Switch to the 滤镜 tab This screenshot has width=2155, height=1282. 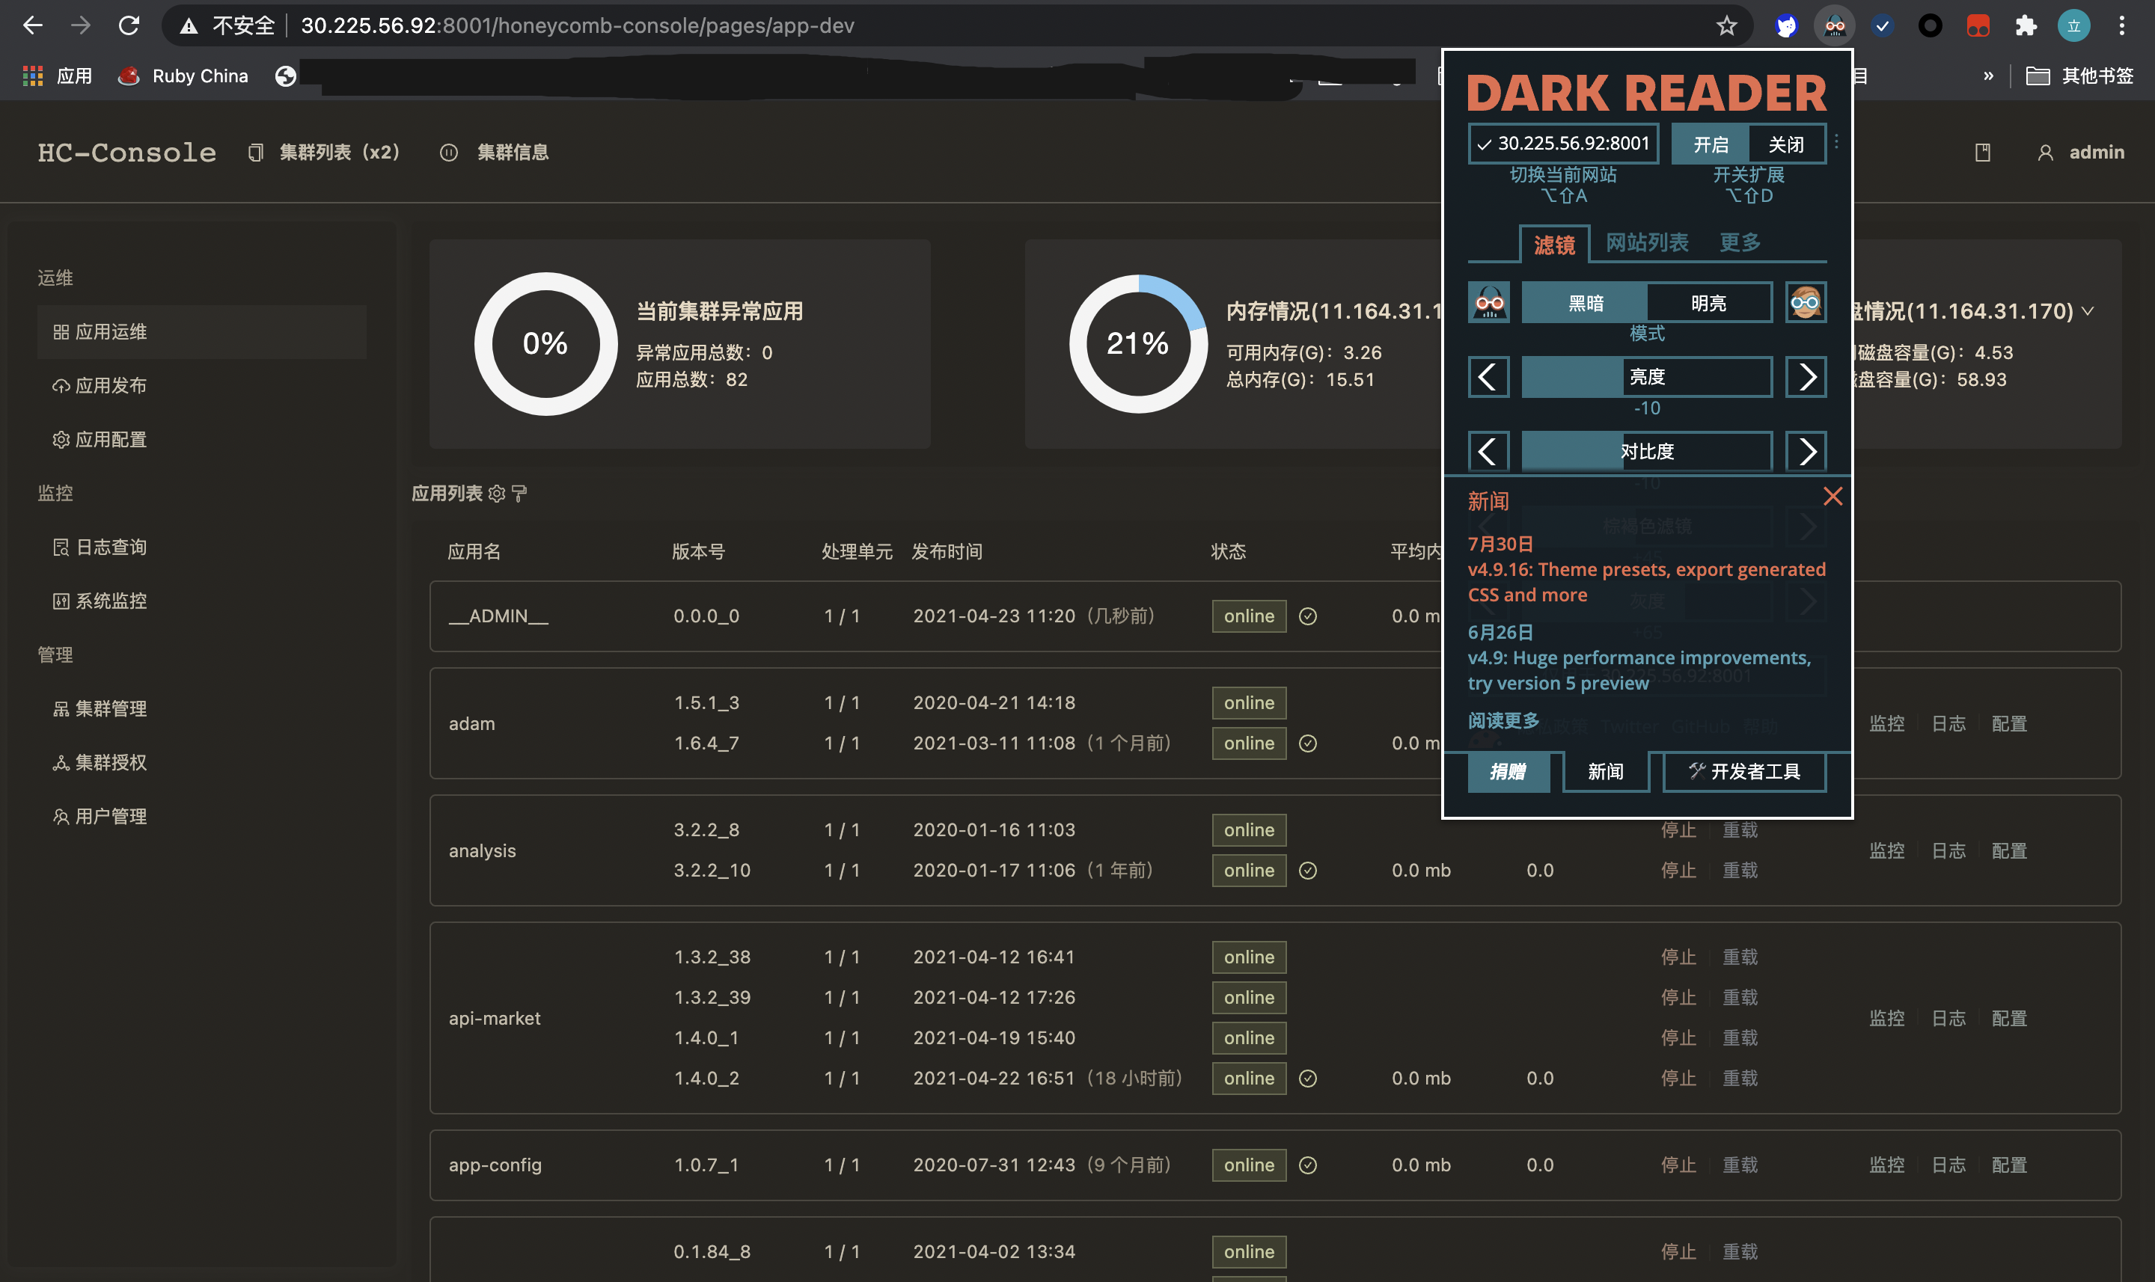(x=1554, y=245)
